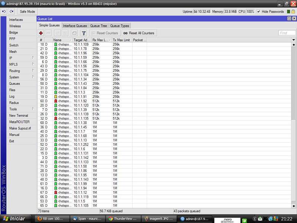Screen dimensions: 297x223
Task: Sort by Rx Max Limit column header
Action: 102,40
